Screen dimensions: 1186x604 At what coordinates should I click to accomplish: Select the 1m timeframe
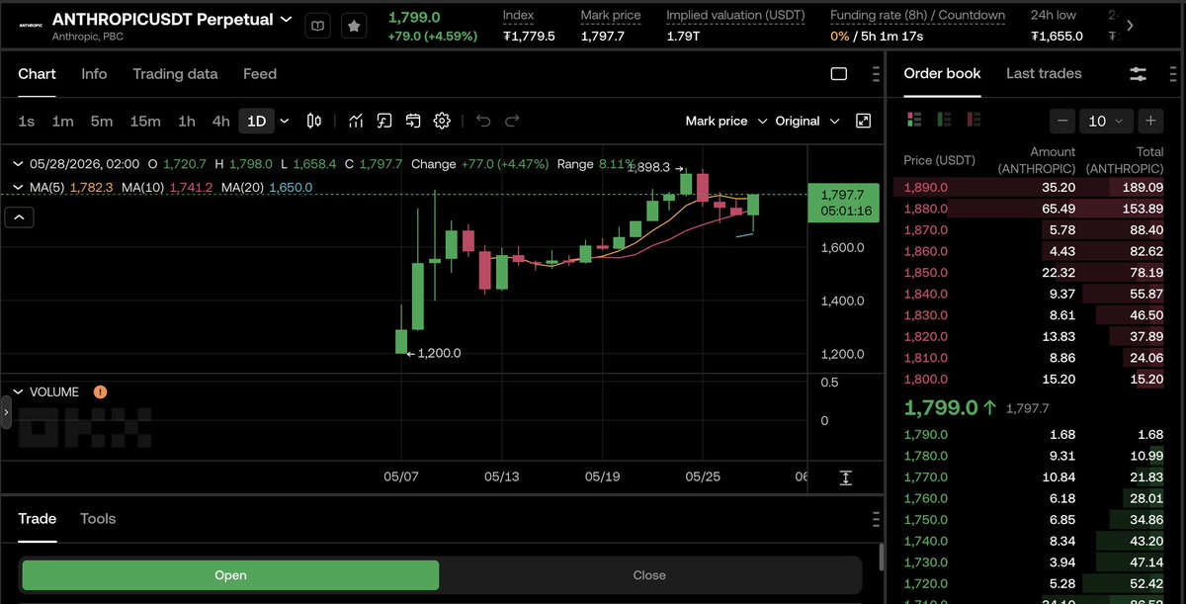pyautogui.click(x=62, y=121)
